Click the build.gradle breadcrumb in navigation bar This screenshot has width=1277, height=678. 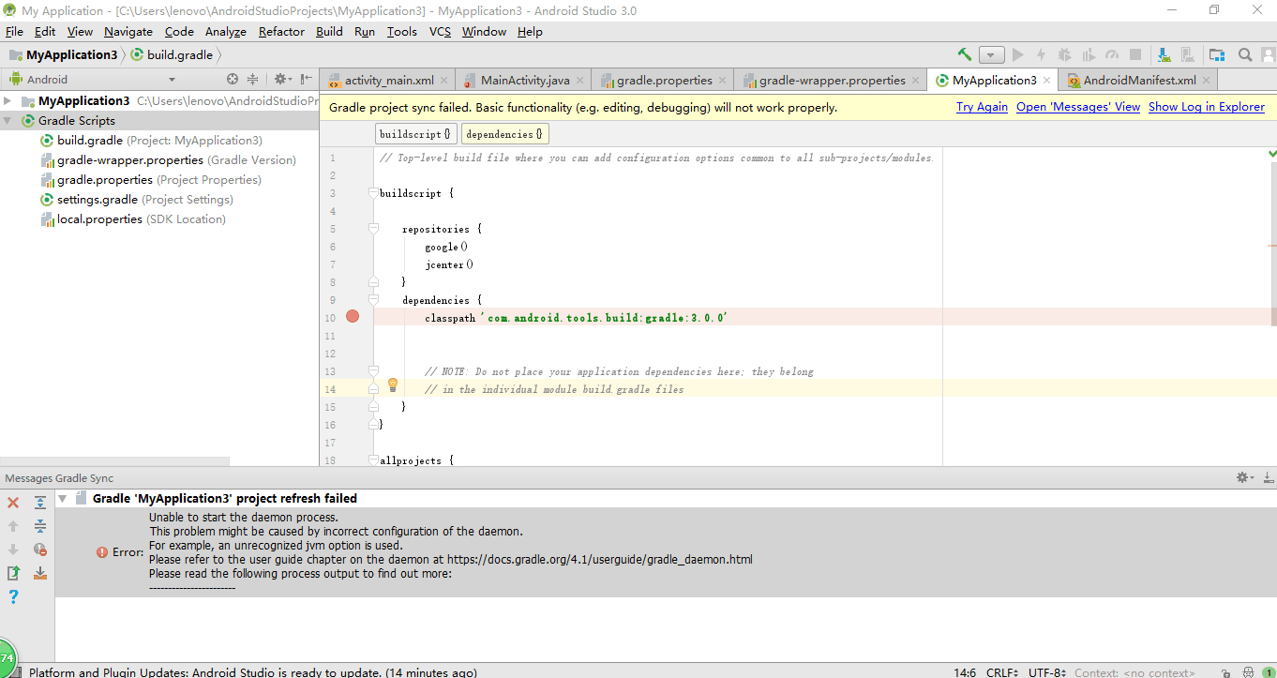(172, 55)
